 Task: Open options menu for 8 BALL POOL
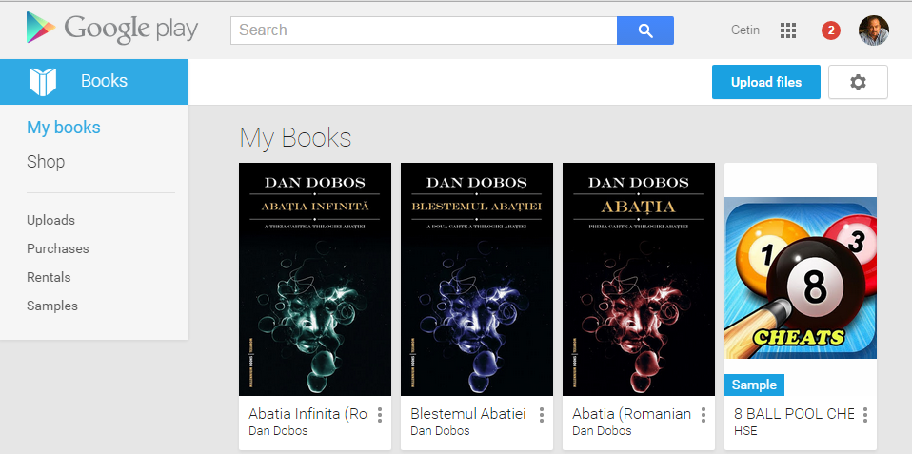pos(865,414)
